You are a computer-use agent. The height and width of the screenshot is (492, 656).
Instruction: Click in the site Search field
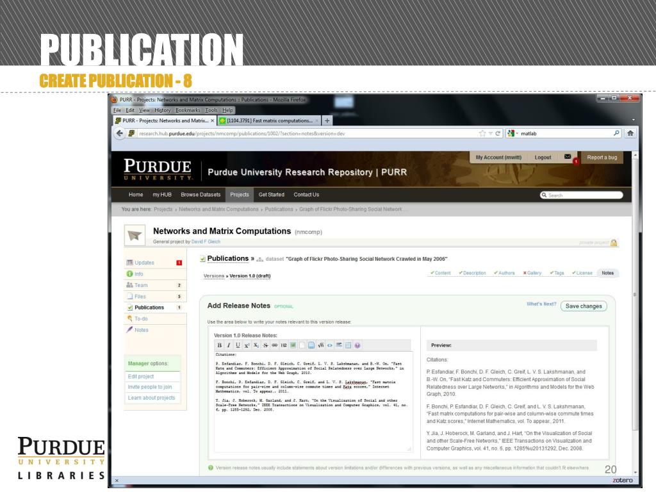[x=581, y=195]
